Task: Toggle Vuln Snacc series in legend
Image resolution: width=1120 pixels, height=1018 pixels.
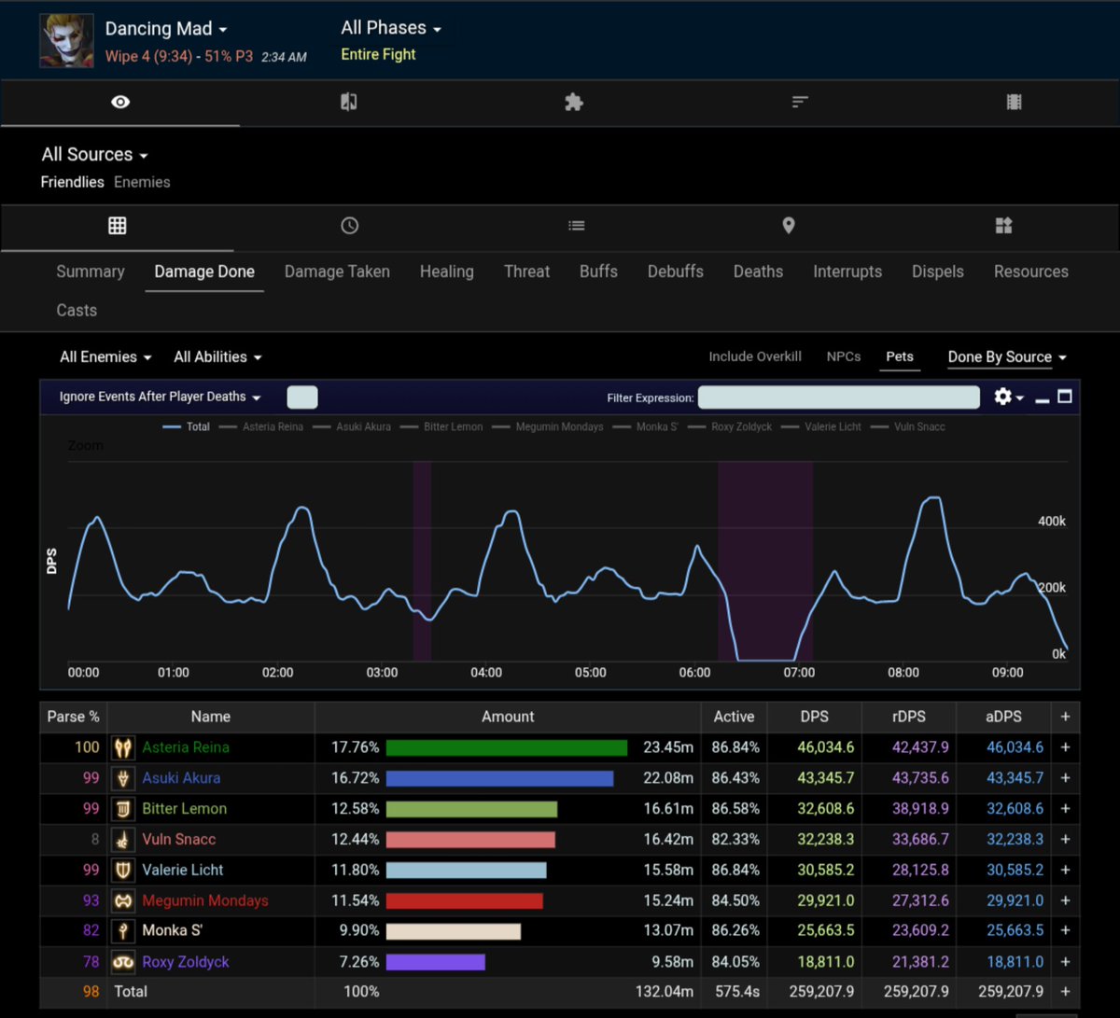Action: tap(907, 426)
